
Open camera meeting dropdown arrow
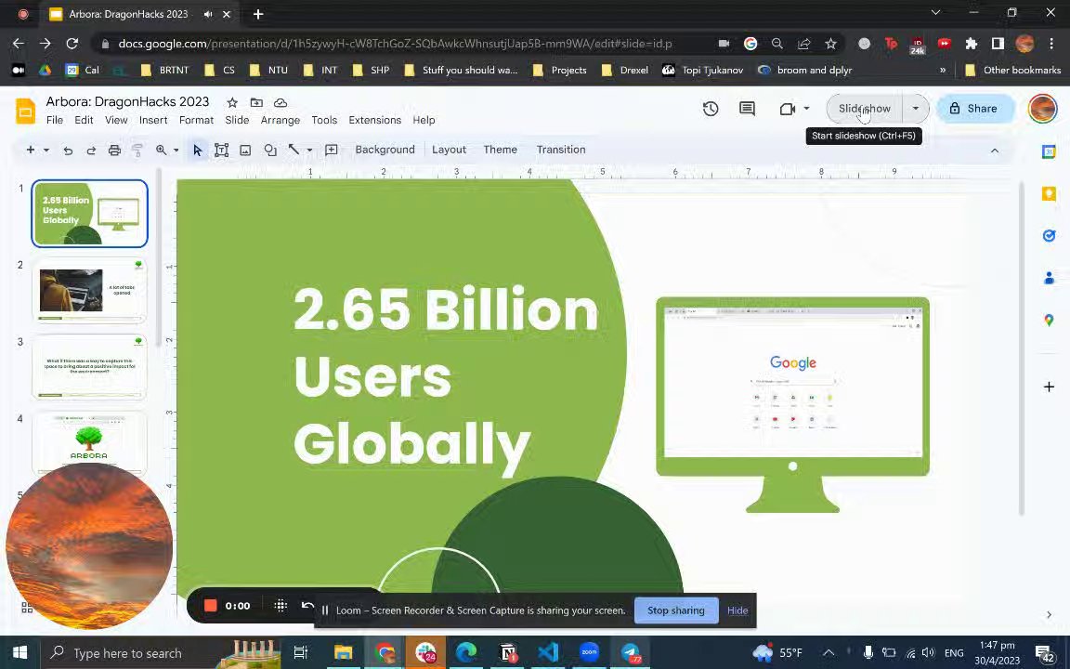[x=806, y=109]
